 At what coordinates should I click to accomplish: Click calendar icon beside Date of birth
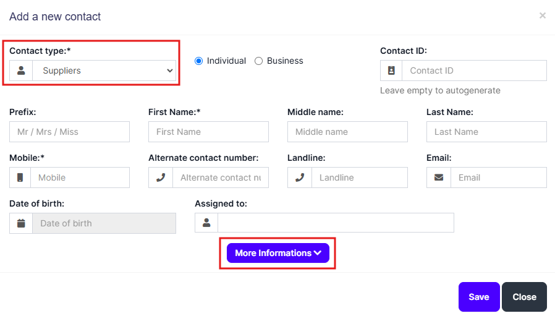21,223
